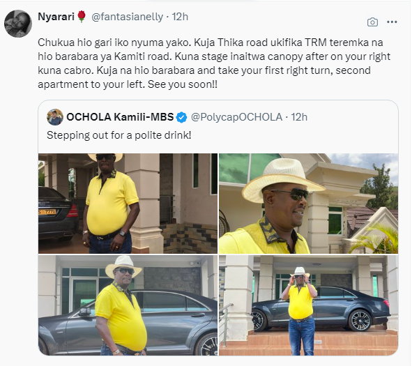Open the top-left photo of the man beside the car

[x=128, y=204]
